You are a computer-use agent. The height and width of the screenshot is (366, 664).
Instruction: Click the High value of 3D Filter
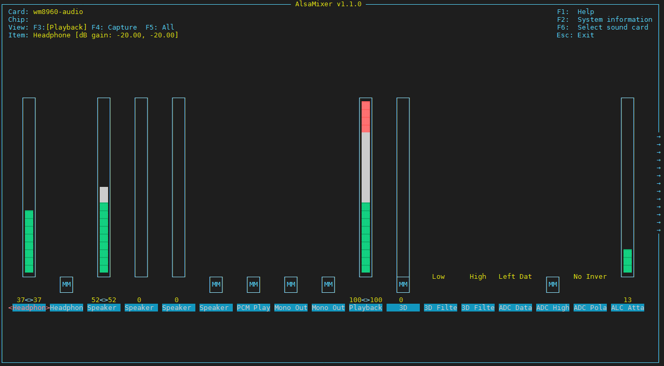[x=478, y=277]
